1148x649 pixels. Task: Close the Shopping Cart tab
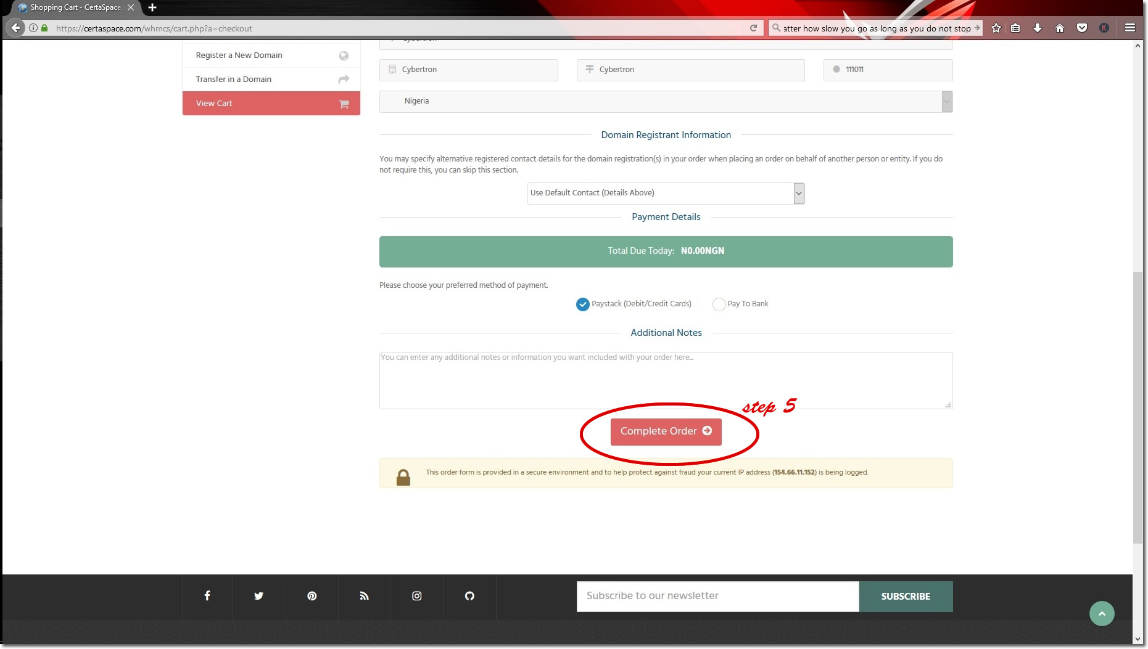[x=131, y=7]
